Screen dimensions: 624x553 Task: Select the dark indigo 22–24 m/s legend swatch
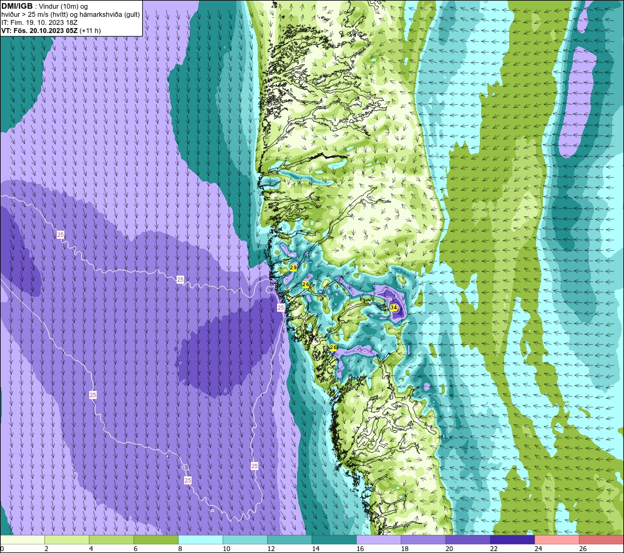(512, 539)
